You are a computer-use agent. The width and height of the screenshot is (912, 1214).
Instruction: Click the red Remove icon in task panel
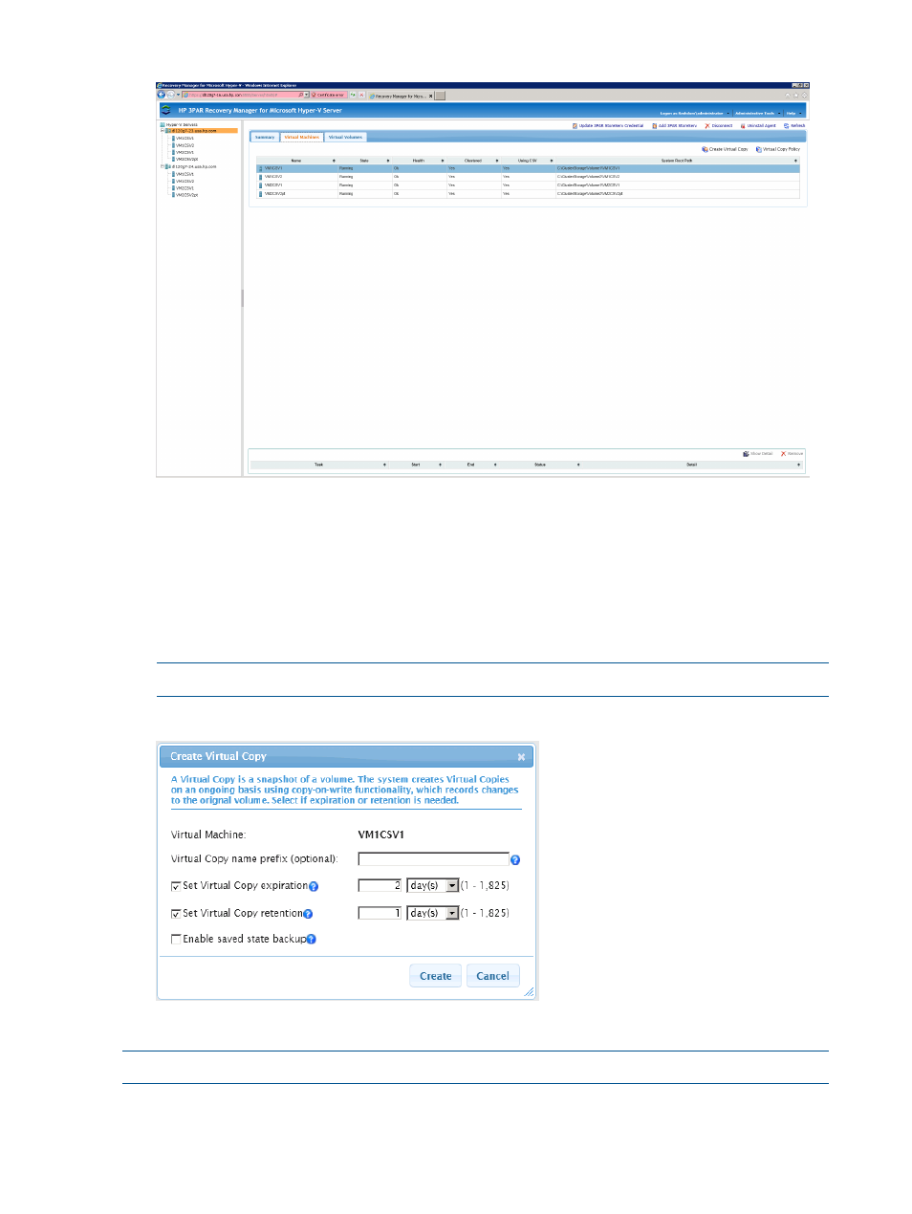pos(784,454)
